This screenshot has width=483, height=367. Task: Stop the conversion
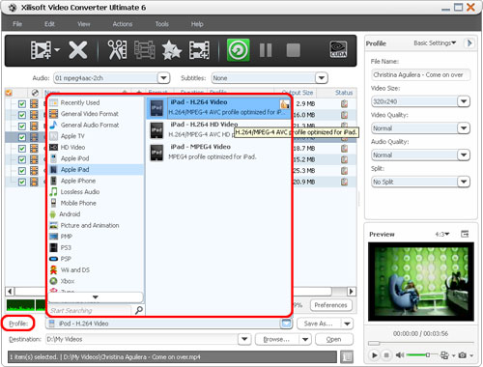pos(293,50)
